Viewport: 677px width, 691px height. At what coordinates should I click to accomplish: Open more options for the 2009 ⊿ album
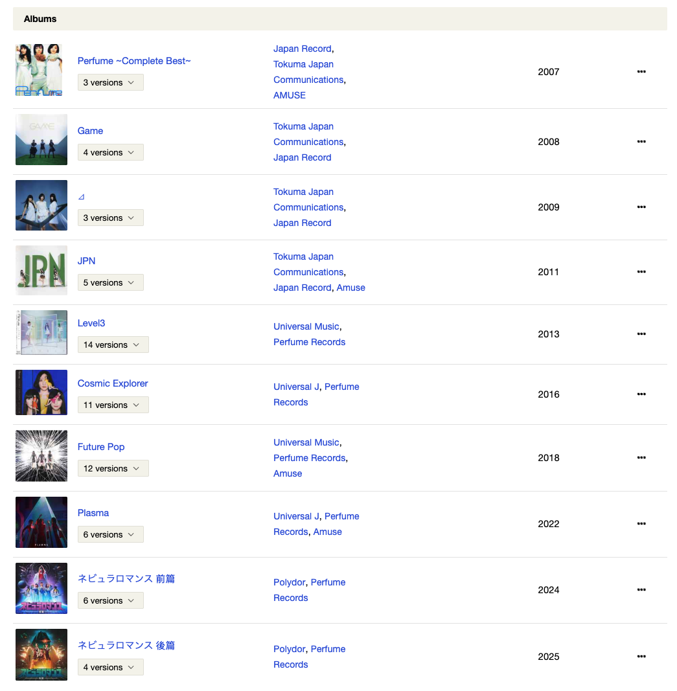click(641, 207)
